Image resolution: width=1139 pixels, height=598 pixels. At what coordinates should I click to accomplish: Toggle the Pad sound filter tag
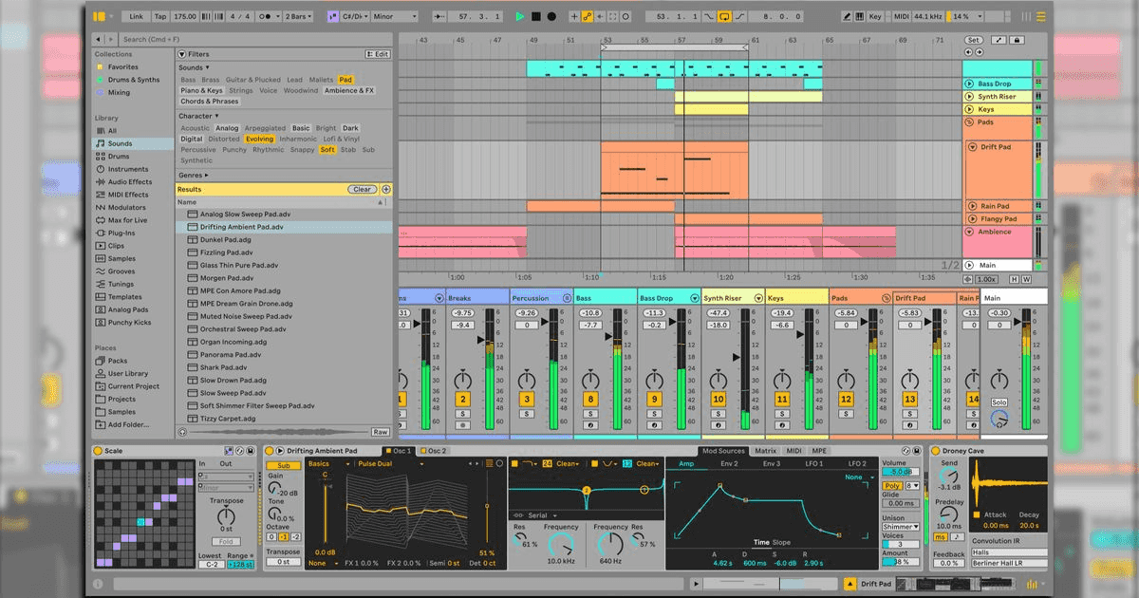click(x=345, y=80)
